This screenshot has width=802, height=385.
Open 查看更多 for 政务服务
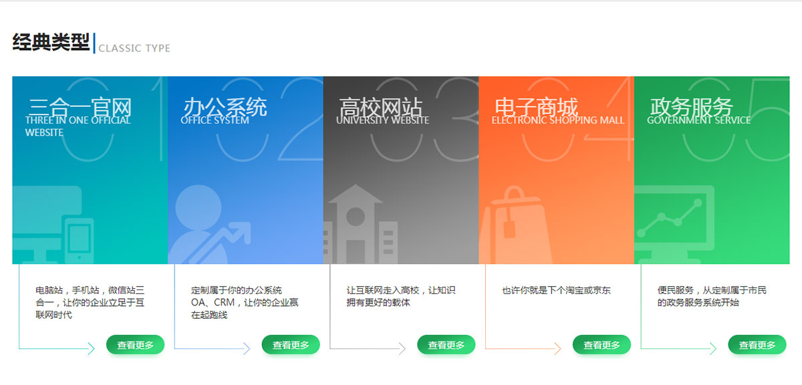pos(757,345)
